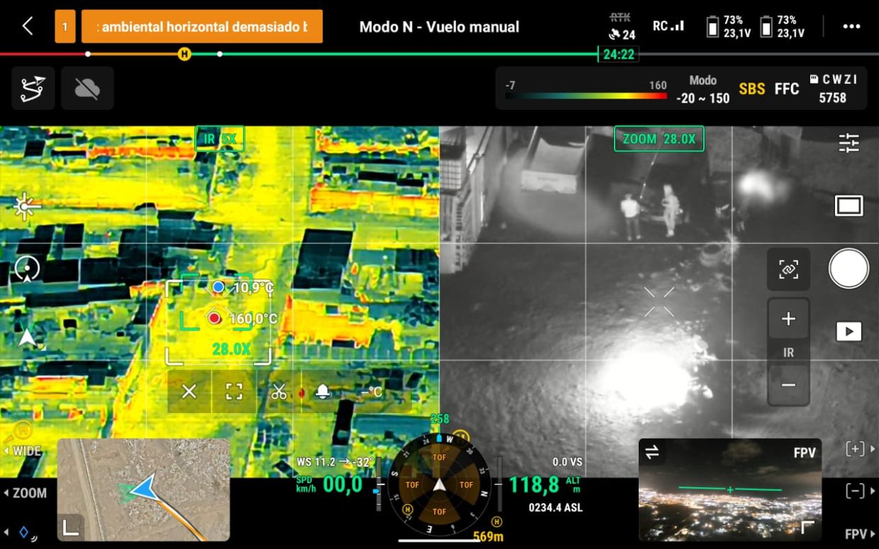Viewport: 879px width, 549px height.
Task: Close the temperature measurement toolbar
Action: pyautogui.click(x=189, y=392)
